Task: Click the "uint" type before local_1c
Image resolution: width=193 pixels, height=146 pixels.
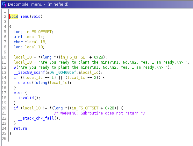Action: [18, 37]
